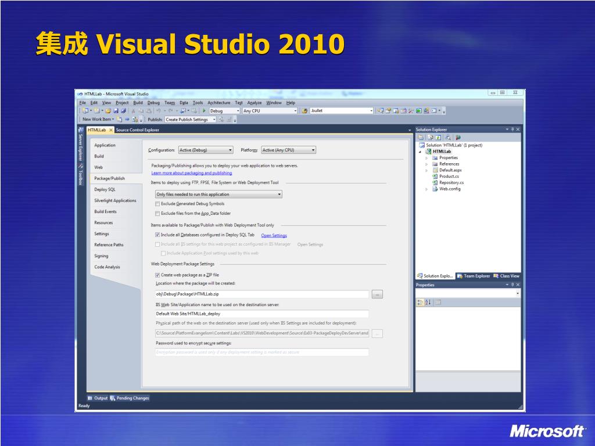Screen dimensions: 595x446
Task: Switch to the Class View tab
Action: point(507,276)
